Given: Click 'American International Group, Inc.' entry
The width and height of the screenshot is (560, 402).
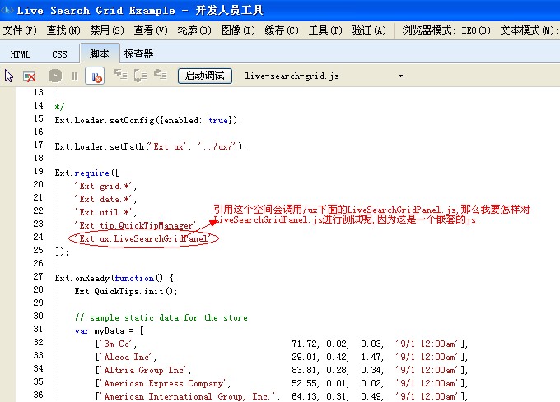Looking at the screenshot, I should 188,396.
